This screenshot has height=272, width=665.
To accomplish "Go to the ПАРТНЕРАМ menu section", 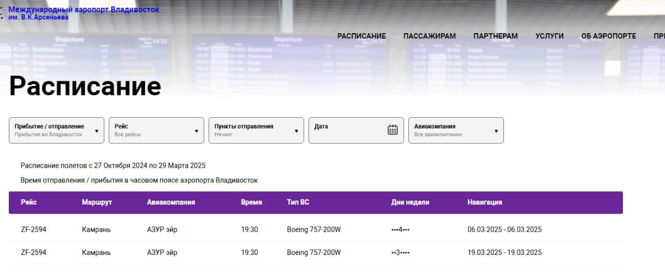I will (x=495, y=36).
